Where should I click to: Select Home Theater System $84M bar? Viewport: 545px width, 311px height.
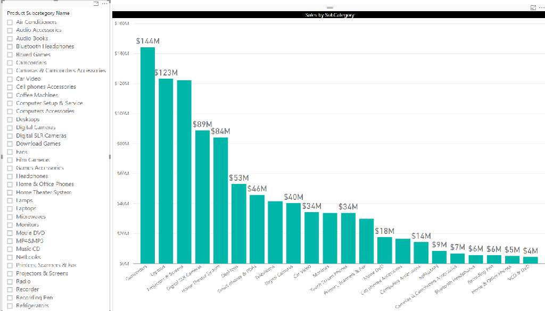(221, 200)
